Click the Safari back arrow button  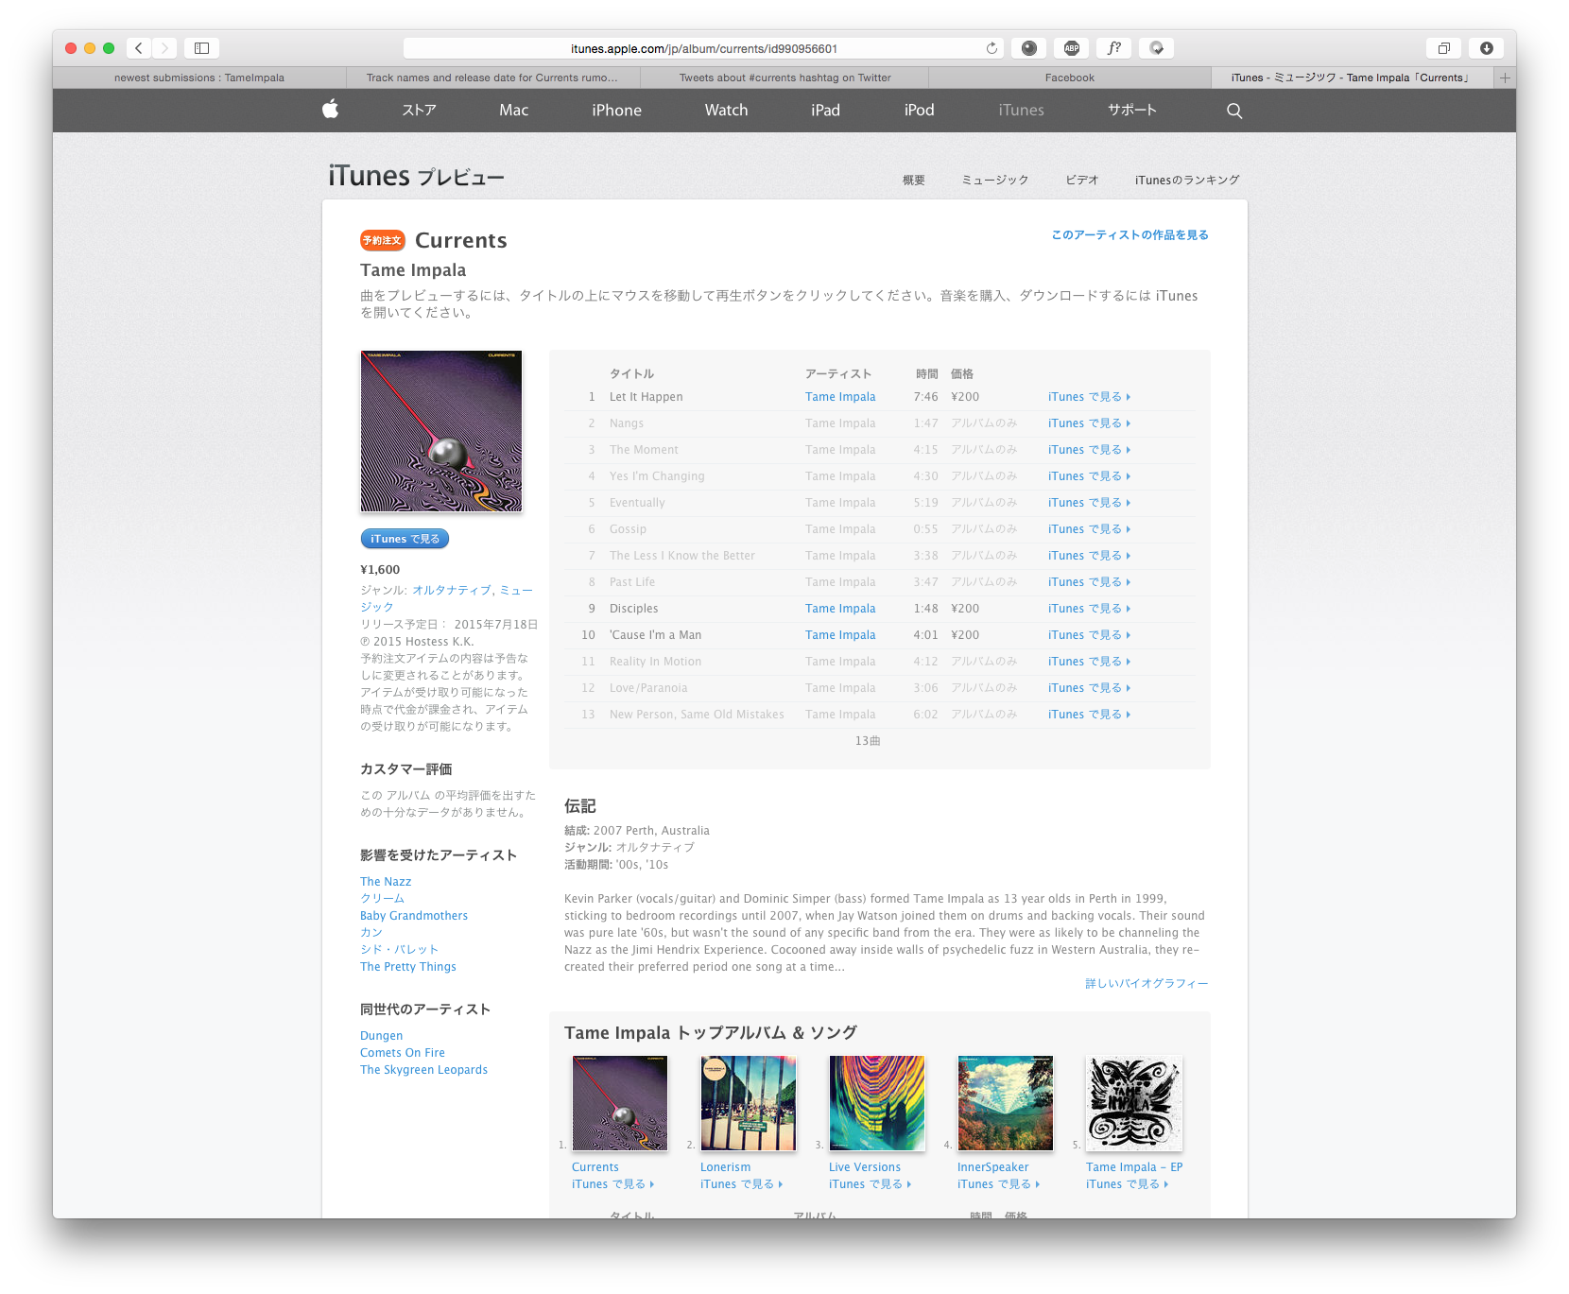pyautogui.click(x=139, y=48)
